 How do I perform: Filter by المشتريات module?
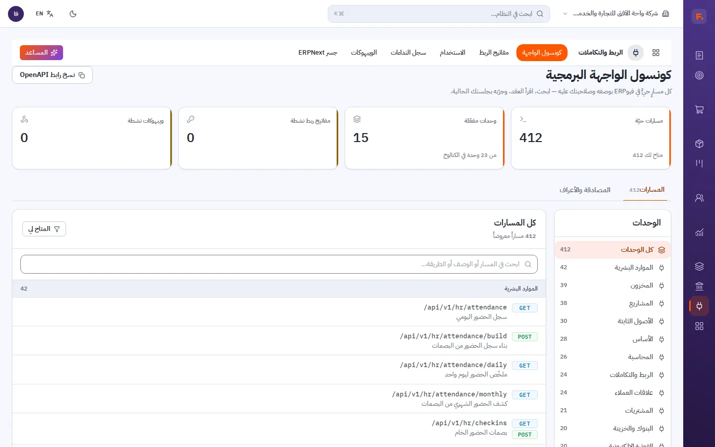613,411
